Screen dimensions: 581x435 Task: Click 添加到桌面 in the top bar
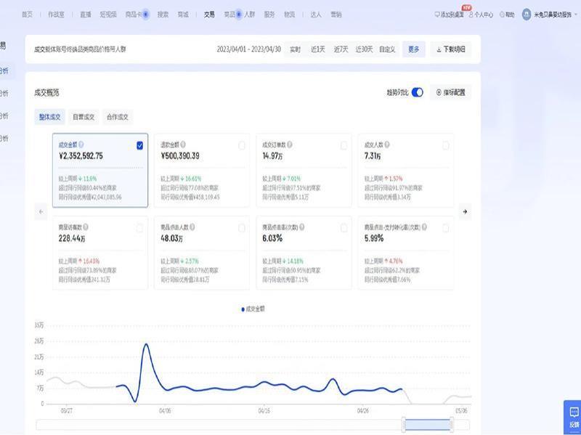(449, 14)
